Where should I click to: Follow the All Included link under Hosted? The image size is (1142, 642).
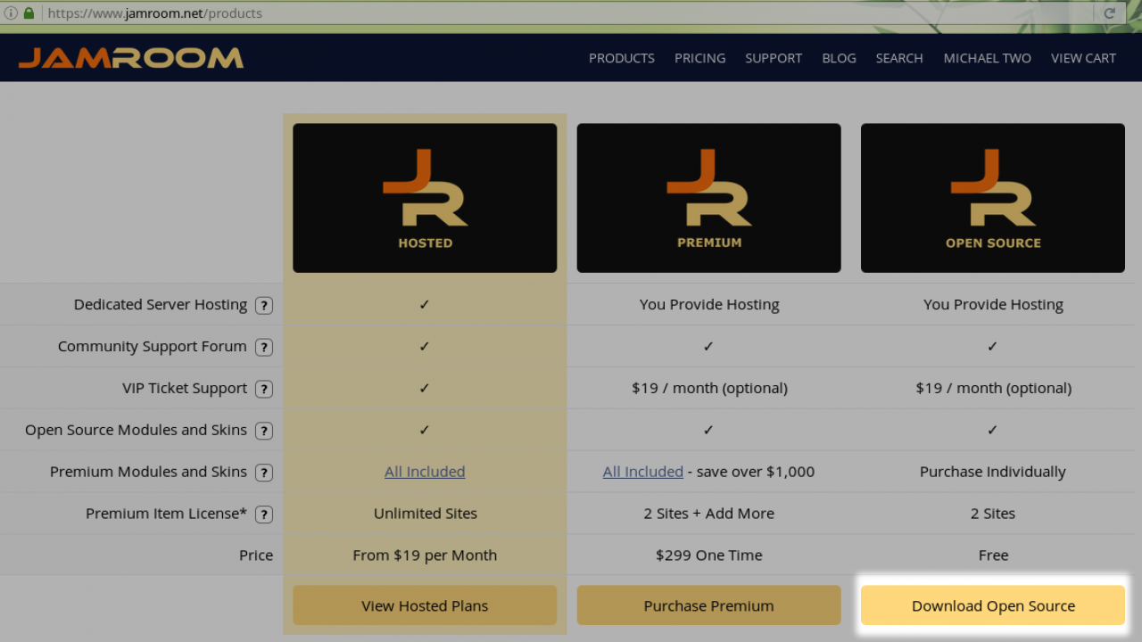pyautogui.click(x=425, y=472)
